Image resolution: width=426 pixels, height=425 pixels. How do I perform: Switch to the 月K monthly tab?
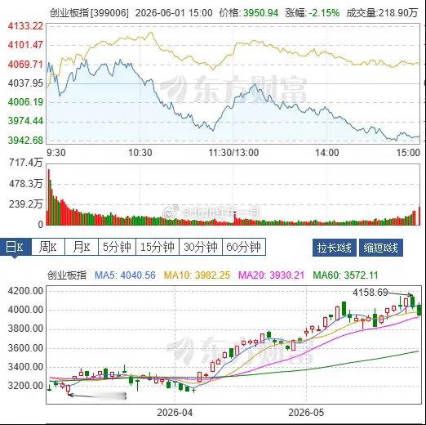point(82,247)
